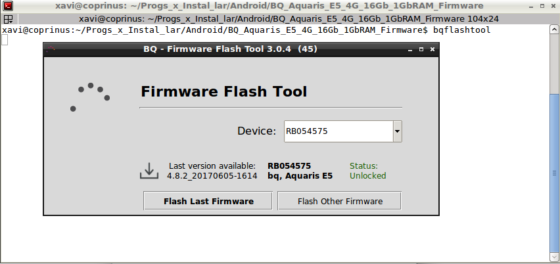Click the terminal scrollbar up arrow
Screen dimensions: 560x264
pyautogui.click(x=555, y=29)
